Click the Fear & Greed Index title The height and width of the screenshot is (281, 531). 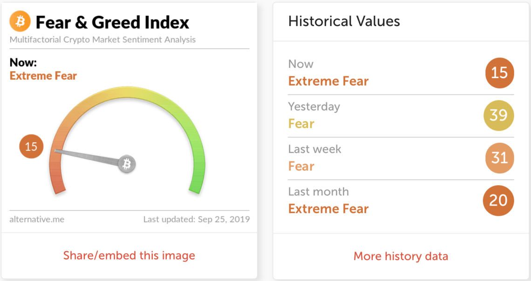tap(112, 22)
